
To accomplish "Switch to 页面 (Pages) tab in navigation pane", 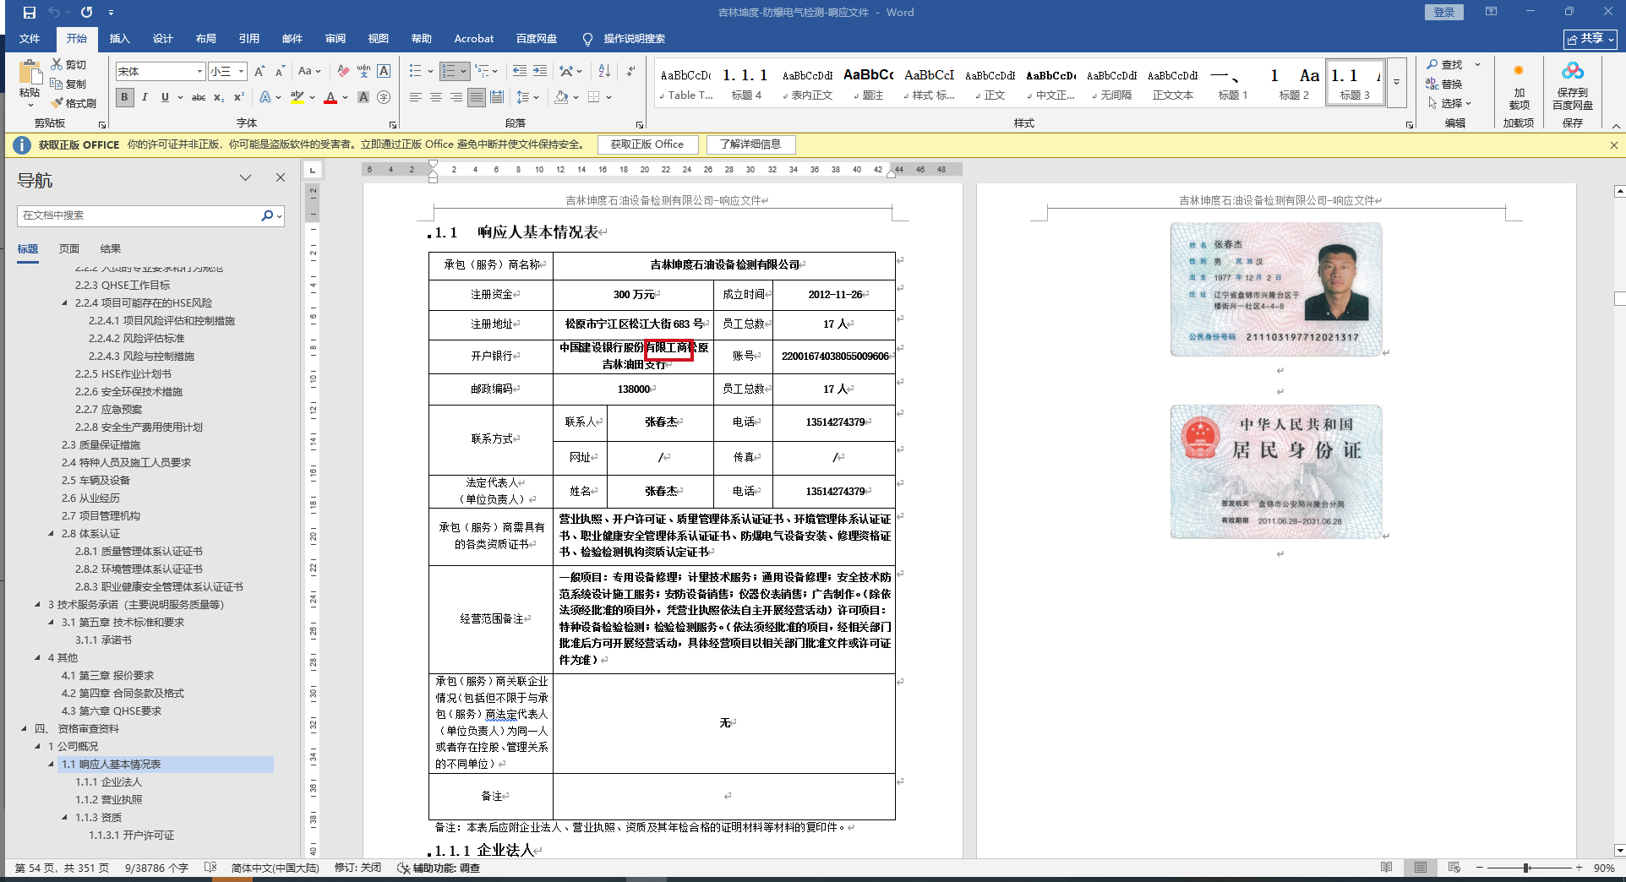I will click(69, 249).
